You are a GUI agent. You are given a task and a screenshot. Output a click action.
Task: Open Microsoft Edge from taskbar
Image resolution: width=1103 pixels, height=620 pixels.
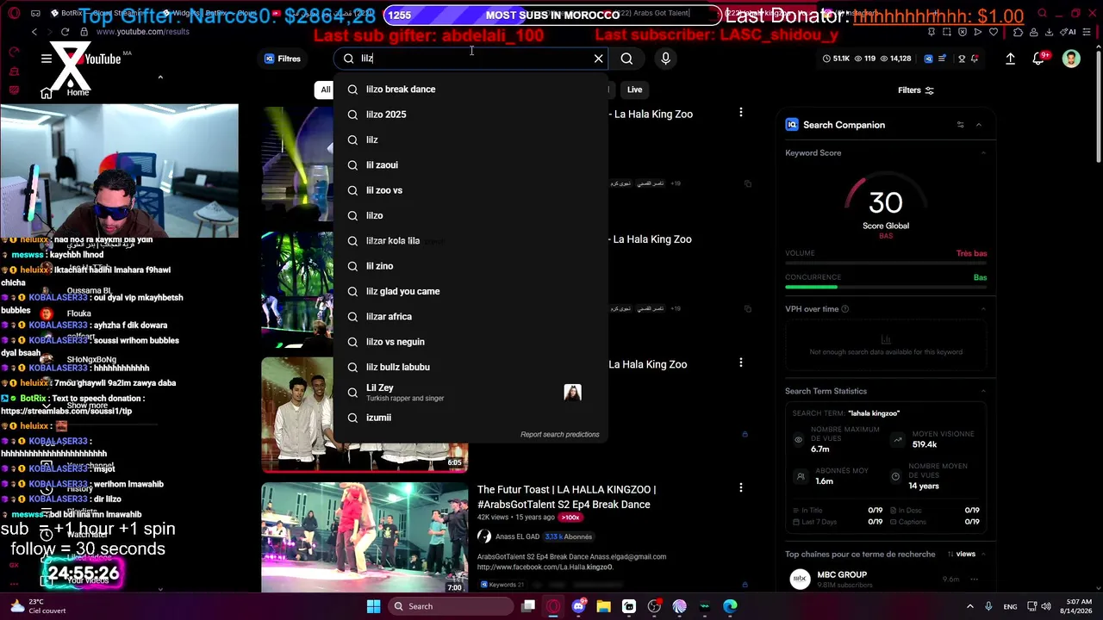click(x=730, y=606)
